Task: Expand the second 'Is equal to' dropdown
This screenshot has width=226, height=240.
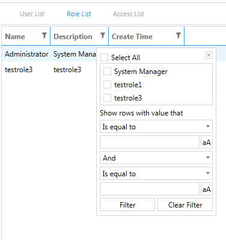Action: click(x=156, y=173)
